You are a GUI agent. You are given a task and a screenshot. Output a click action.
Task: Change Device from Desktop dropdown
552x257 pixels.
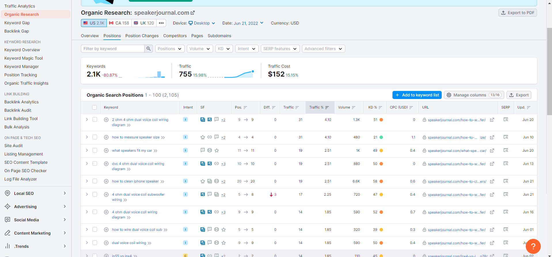coord(202,23)
